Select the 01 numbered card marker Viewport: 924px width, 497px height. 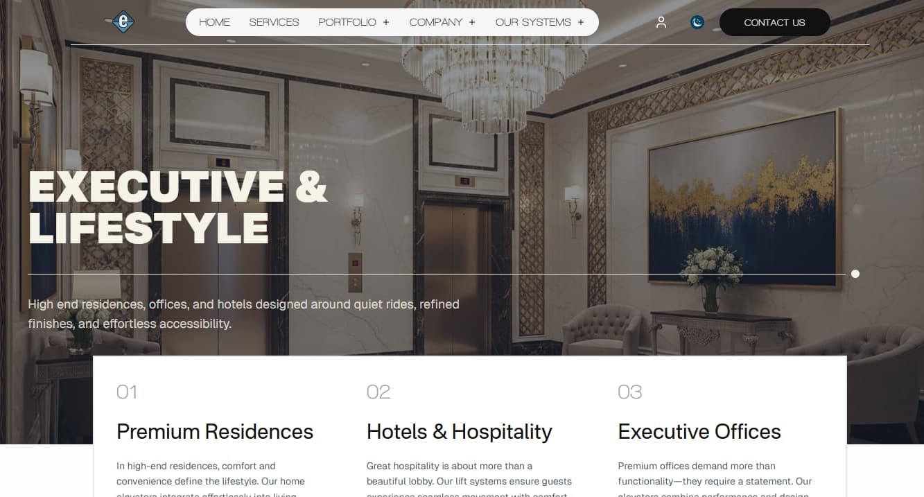pyautogui.click(x=127, y=392)
